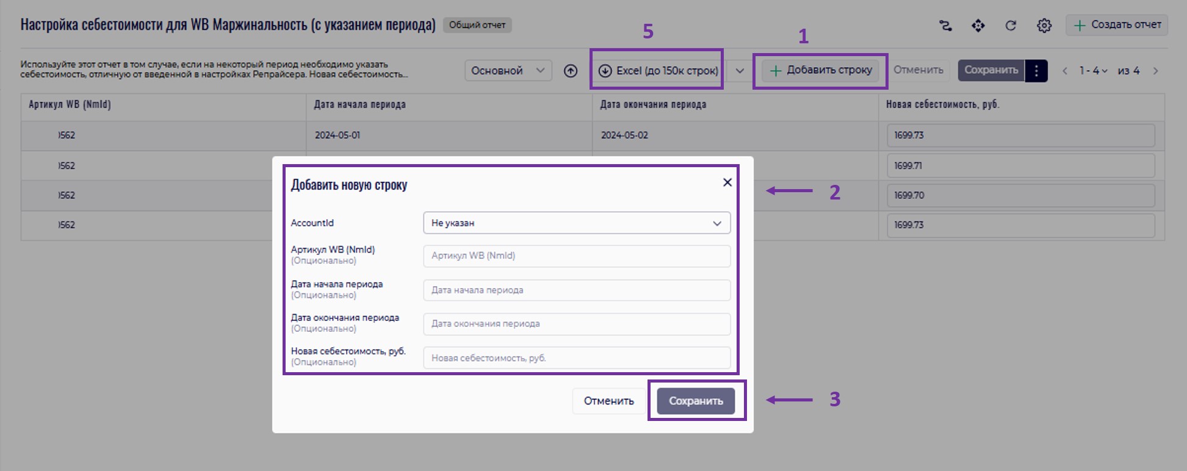Open the Основной view dropdown
This screenshot has width=1187, height=471.
[508, 71]
